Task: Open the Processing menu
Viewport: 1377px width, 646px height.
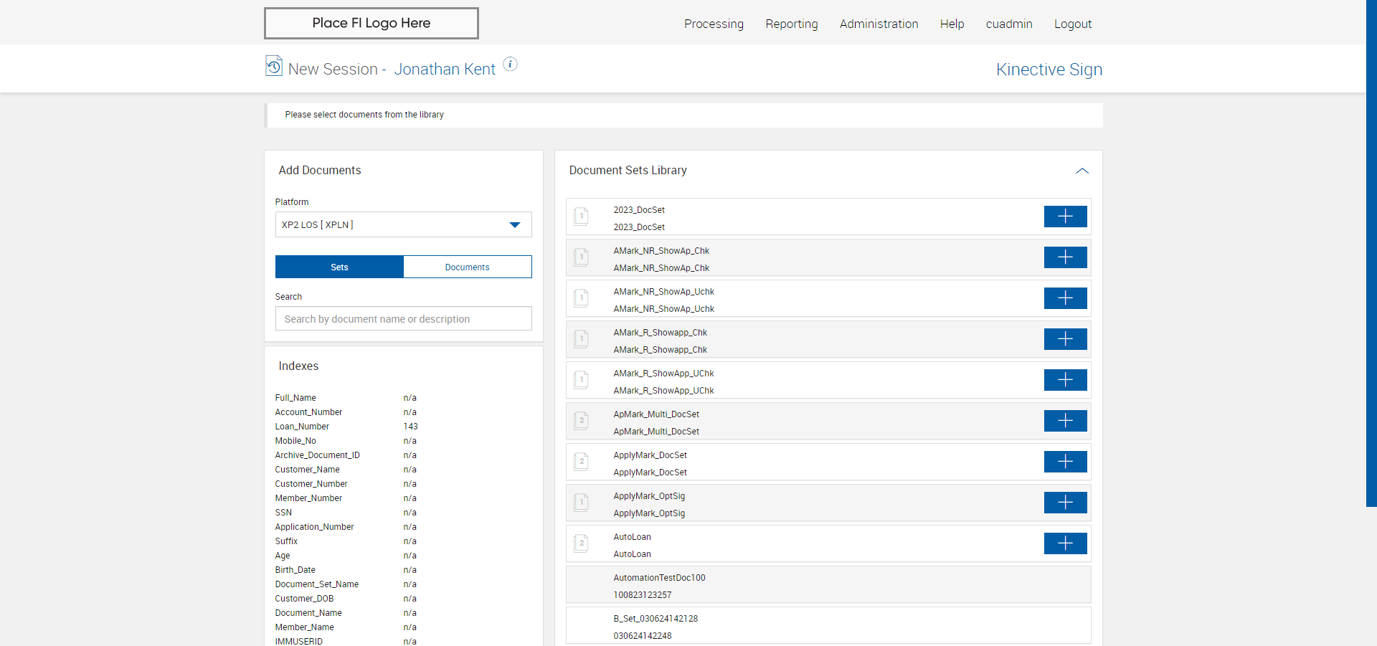Action: [x=714, y=24]
